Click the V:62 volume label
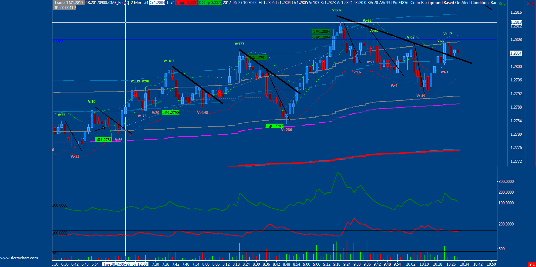This screenshot has width=536, height=267. (411, 37)
